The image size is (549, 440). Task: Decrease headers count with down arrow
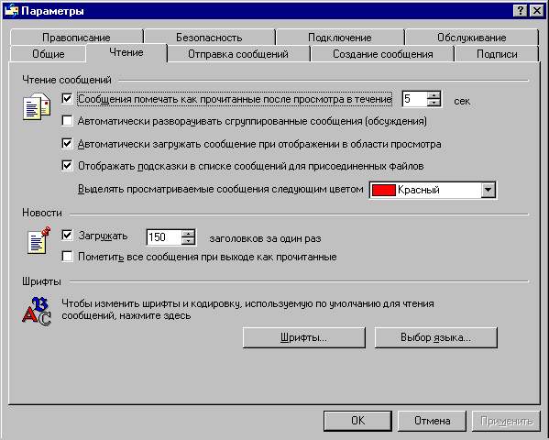[189, 241]
